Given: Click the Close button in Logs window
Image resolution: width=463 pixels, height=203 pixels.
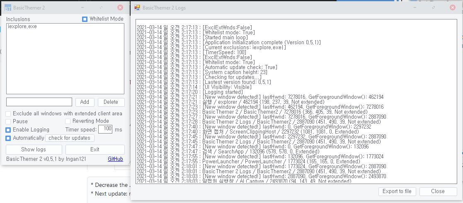Looking at the screenshot, I should [x=438, y=191].
